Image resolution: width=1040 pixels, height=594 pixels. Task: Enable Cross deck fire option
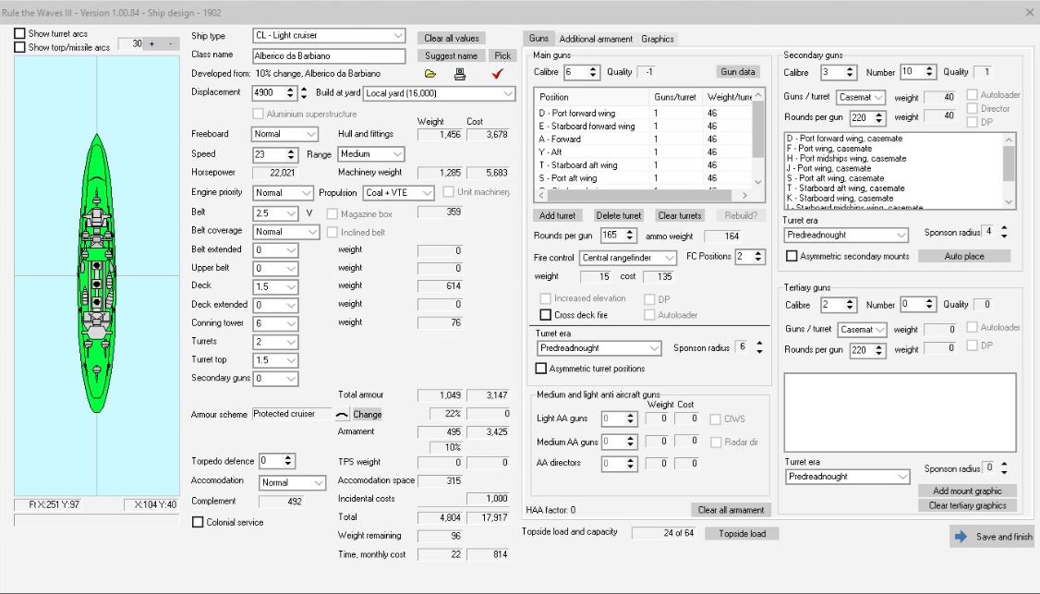coord(546,315)
